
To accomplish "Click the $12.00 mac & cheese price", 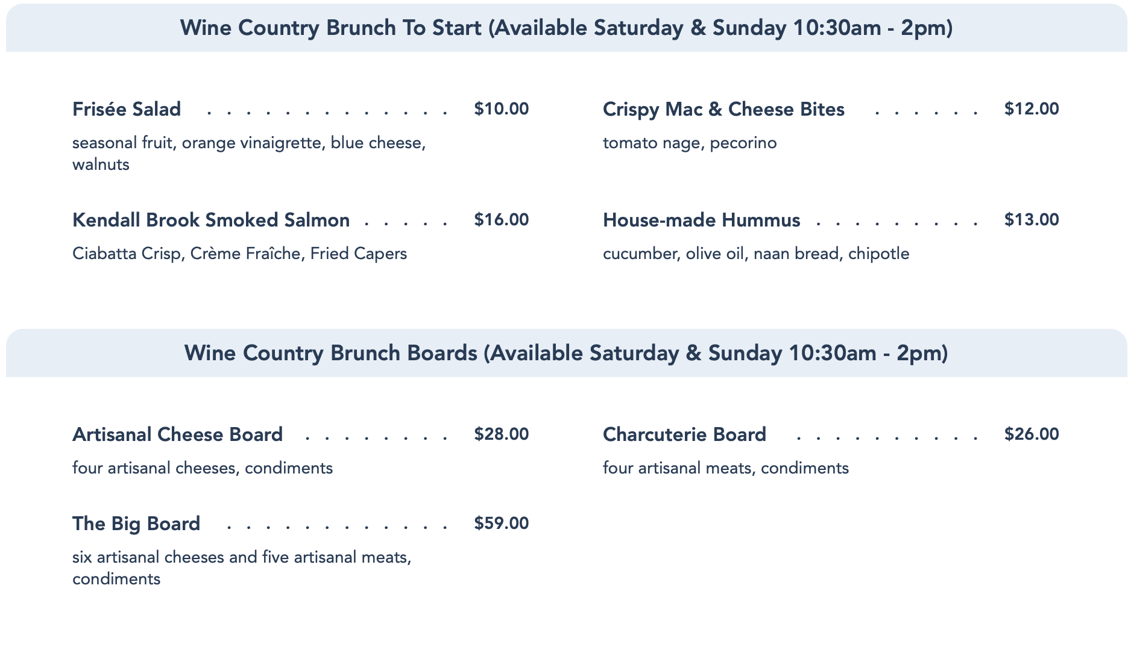I will tap(1031, 109).
